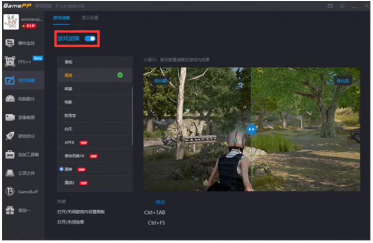373x243 pixels.
Task: Click the 打开/关闭游戏内设置面板 hotkey label
Action: [81, 212]
